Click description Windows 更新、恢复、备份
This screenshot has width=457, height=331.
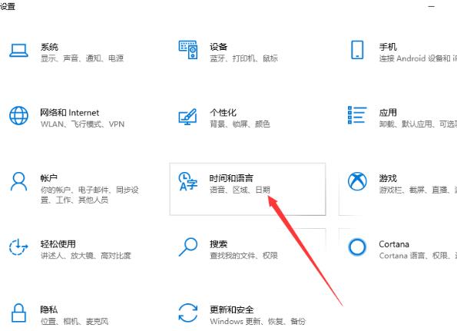(x=258, y=321)
